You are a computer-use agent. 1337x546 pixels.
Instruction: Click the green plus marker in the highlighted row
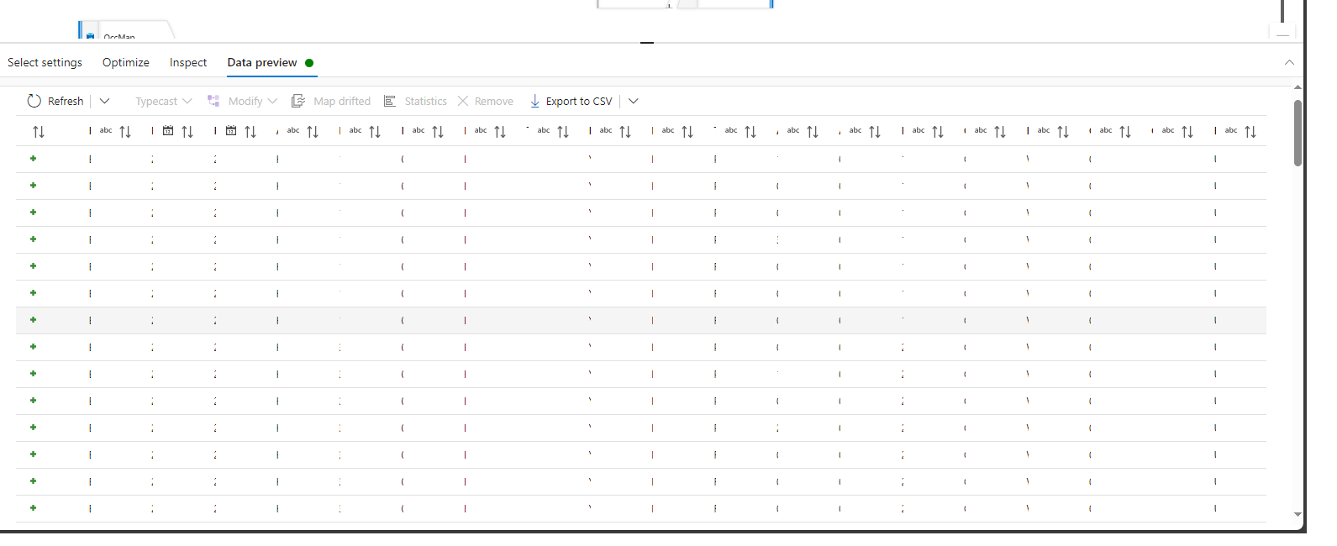pyautogui.click(x=34, y=320)
